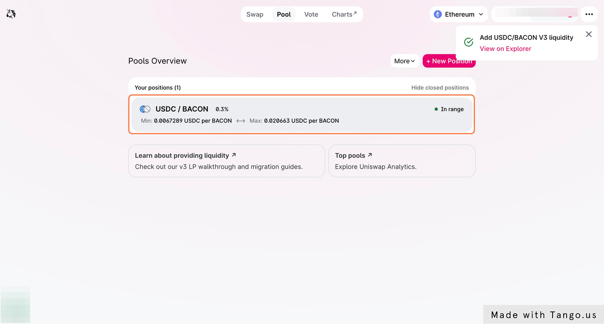
Task: Go to the Vote tab
Action: pos(311,14)
